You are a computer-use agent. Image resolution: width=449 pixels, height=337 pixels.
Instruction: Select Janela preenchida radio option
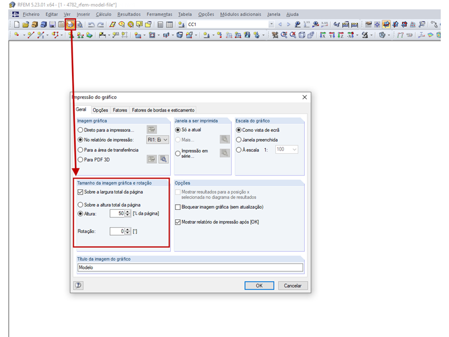tap(239, 140)
